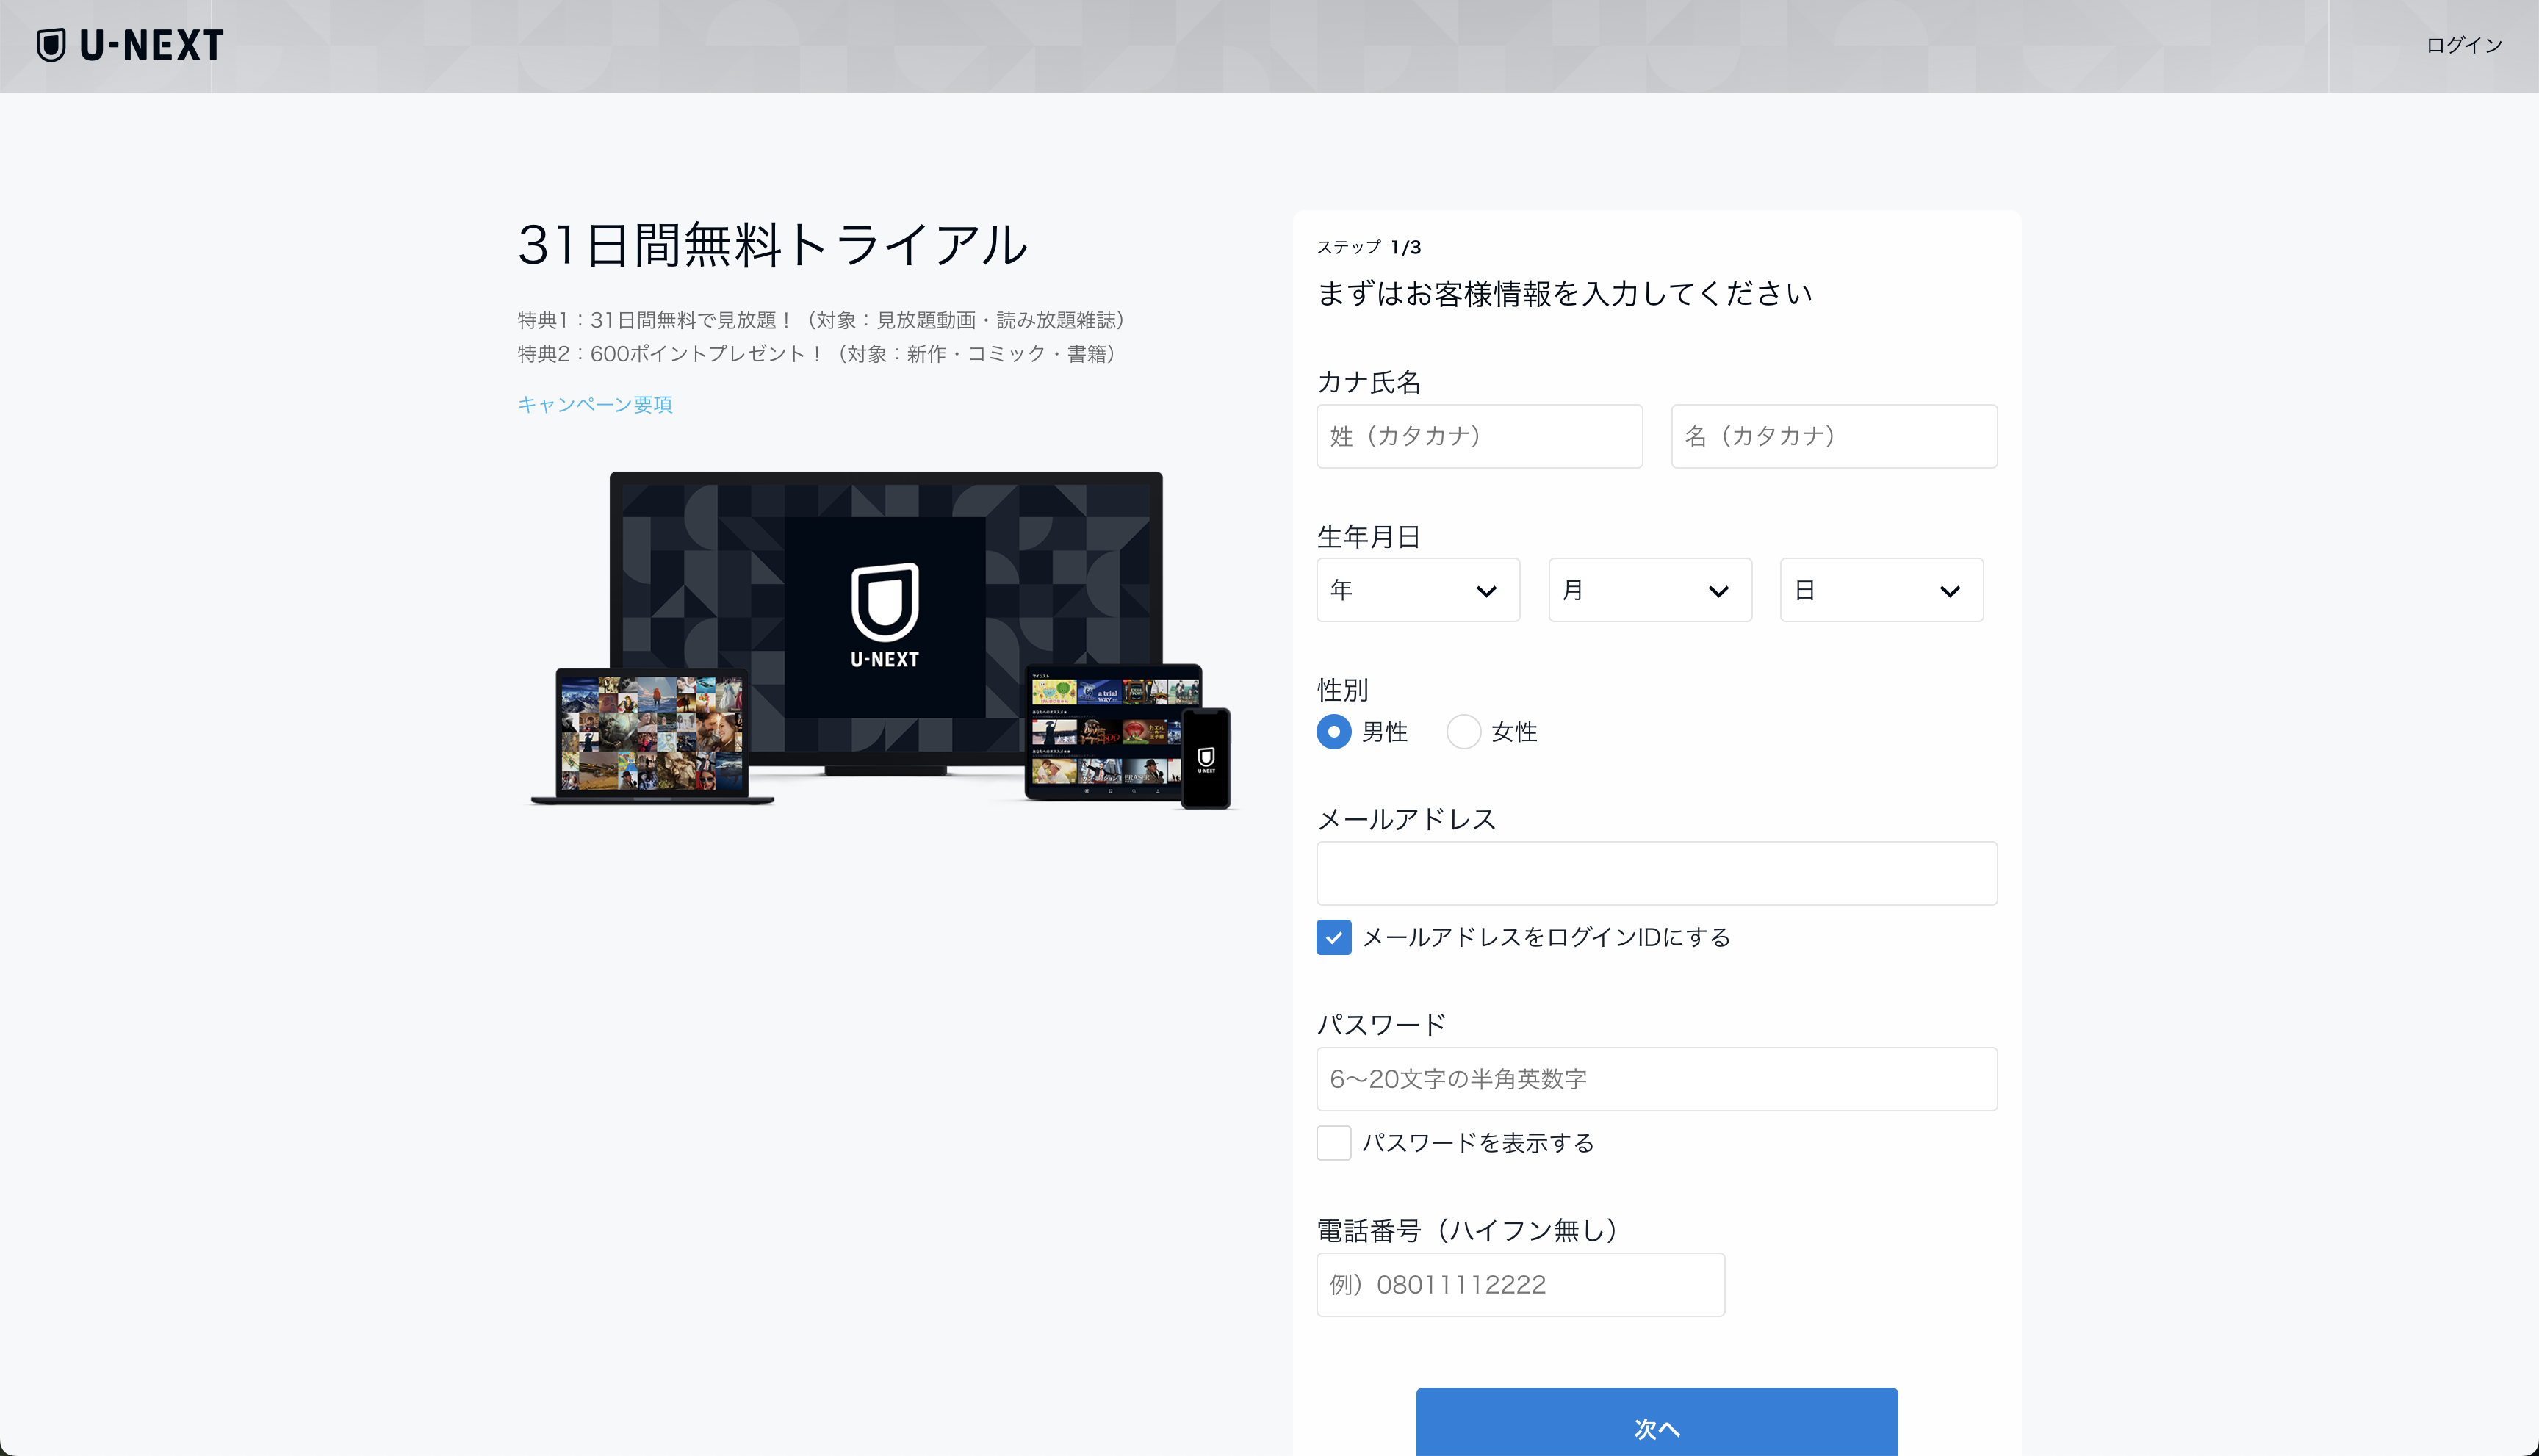Screen dimensions: 2539x1456
Task: Open the キャンペーン要項 link
Action: pyautogui.click(x=595, y=404)
